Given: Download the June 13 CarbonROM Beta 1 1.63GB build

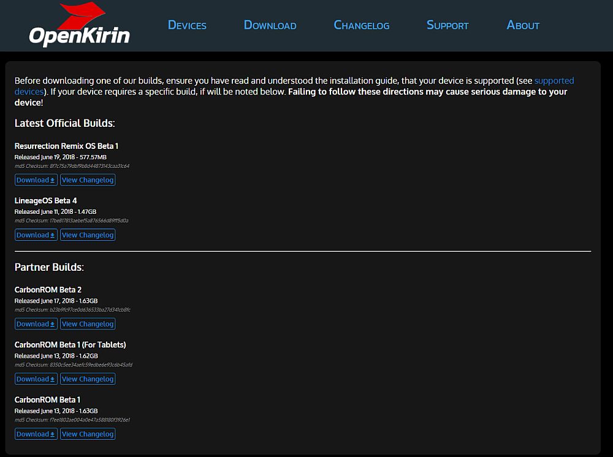Looking at the screenshot, I should (x=36, y=434).
